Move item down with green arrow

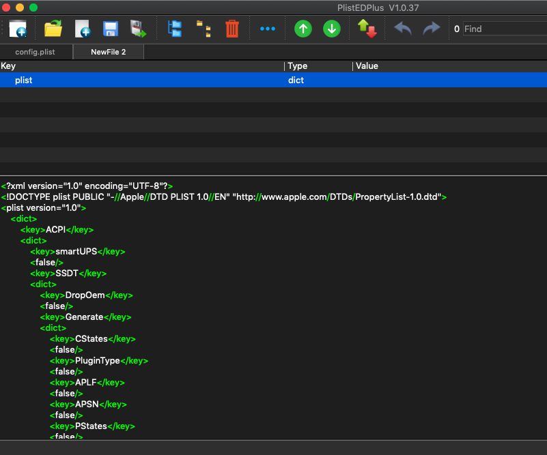332,29
